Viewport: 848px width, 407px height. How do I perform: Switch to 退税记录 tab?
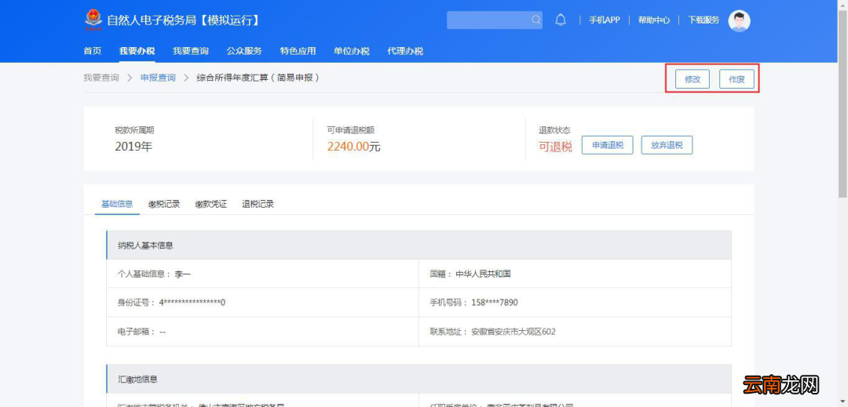[x=258, y=205]
